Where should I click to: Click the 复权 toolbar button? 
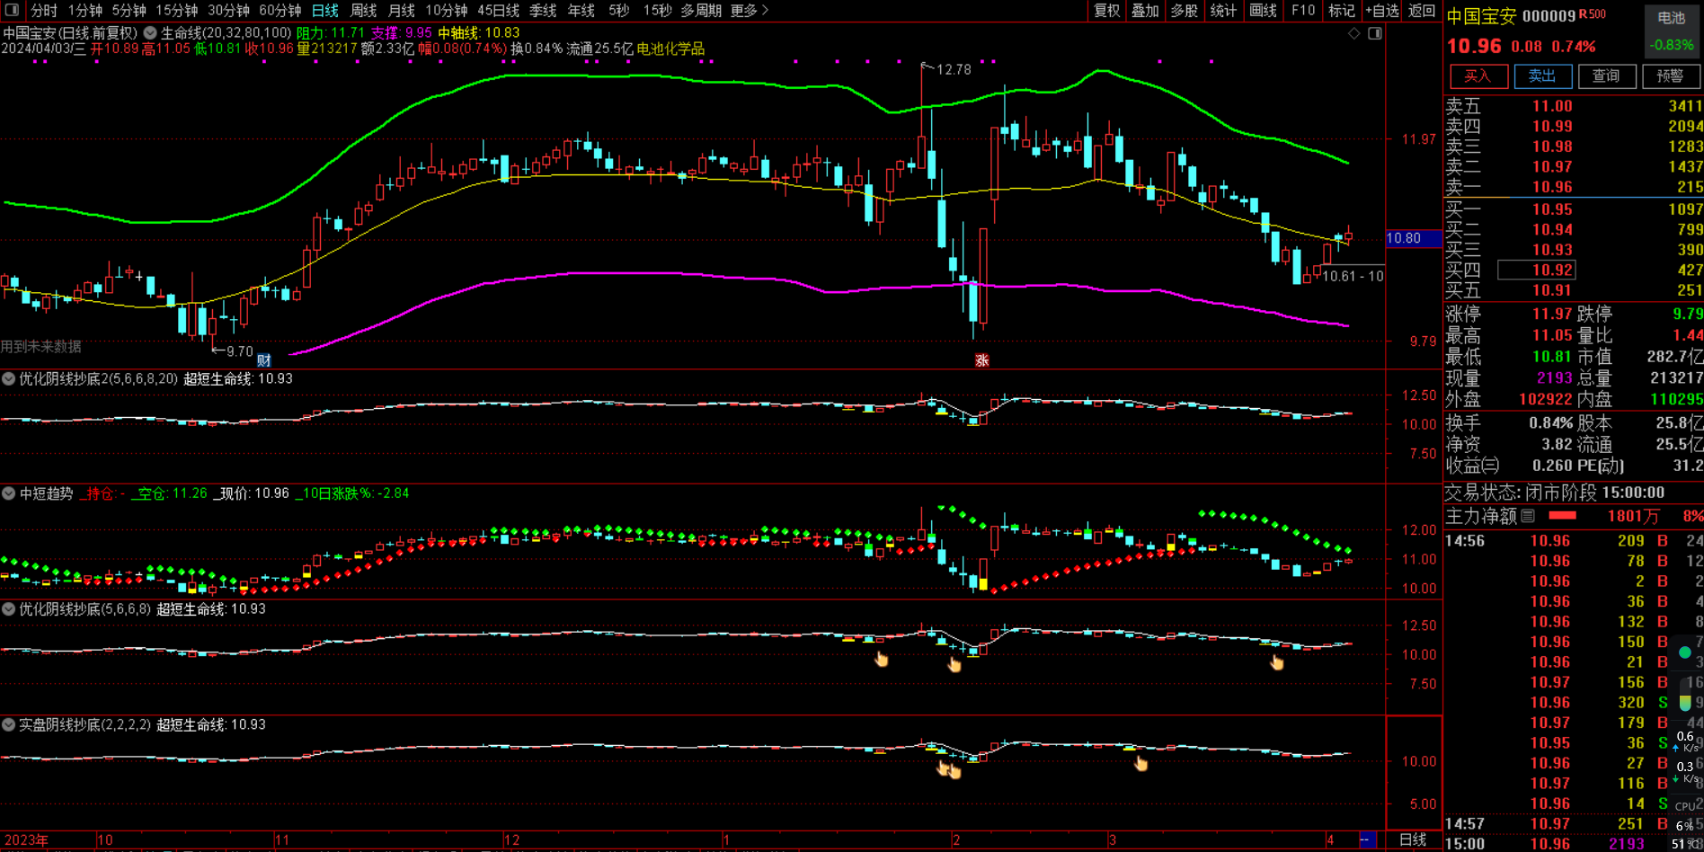click(1106, 10)
